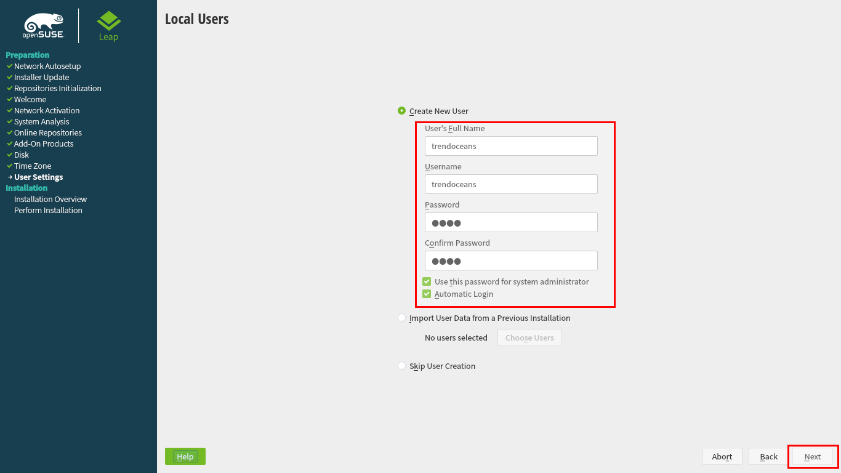The height and width of the screenshot is (473, 841).
Task: Click the Welcome step in sidebar
Action: 30,99
